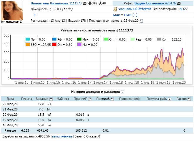Open the message envelope next to Валентина Литвинова
This screenshot has width=194, height=141.
[x=85, y=3]
